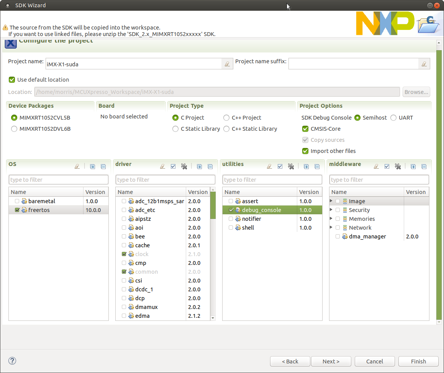The image size is (444, 373).
Task: Deselect all drivers with the cross icon
Action: coord(184,166)
